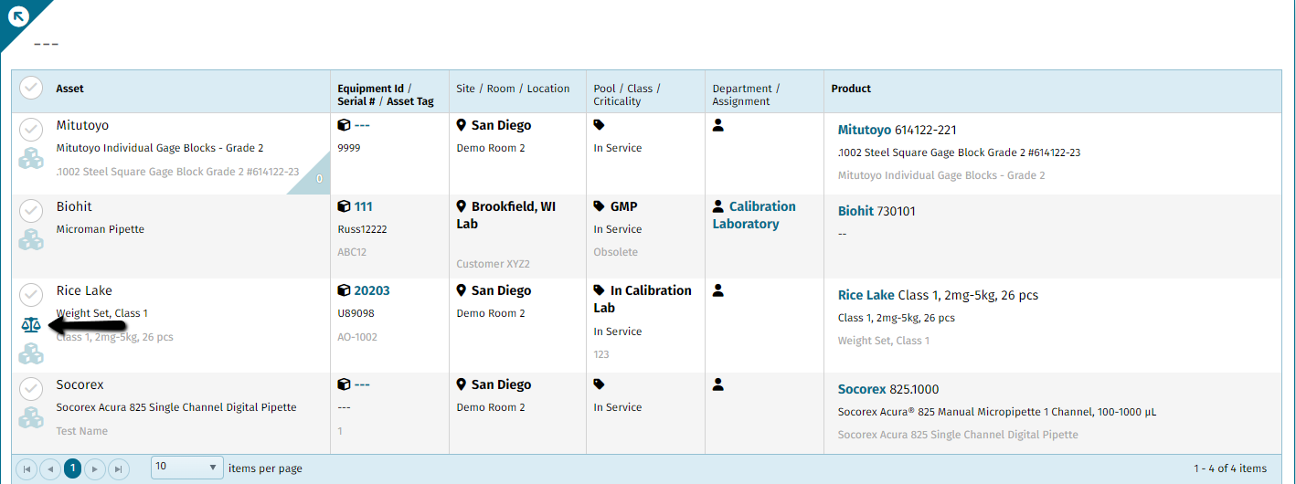Click the Customer XYZ2 location text

[x=494, y=264]
